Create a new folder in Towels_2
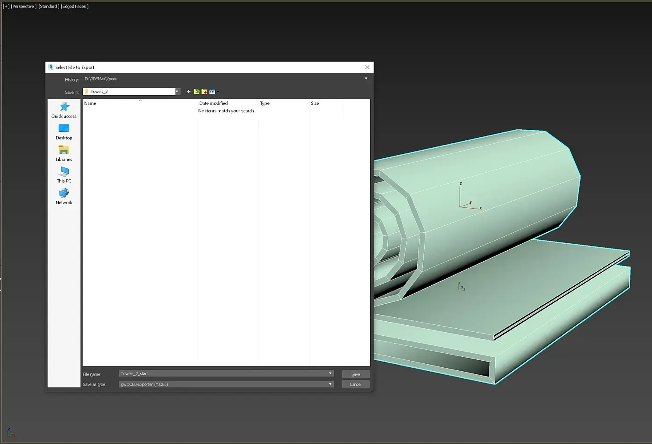The width and height of the screenshot is (652, 444). (x=204, y=92)
